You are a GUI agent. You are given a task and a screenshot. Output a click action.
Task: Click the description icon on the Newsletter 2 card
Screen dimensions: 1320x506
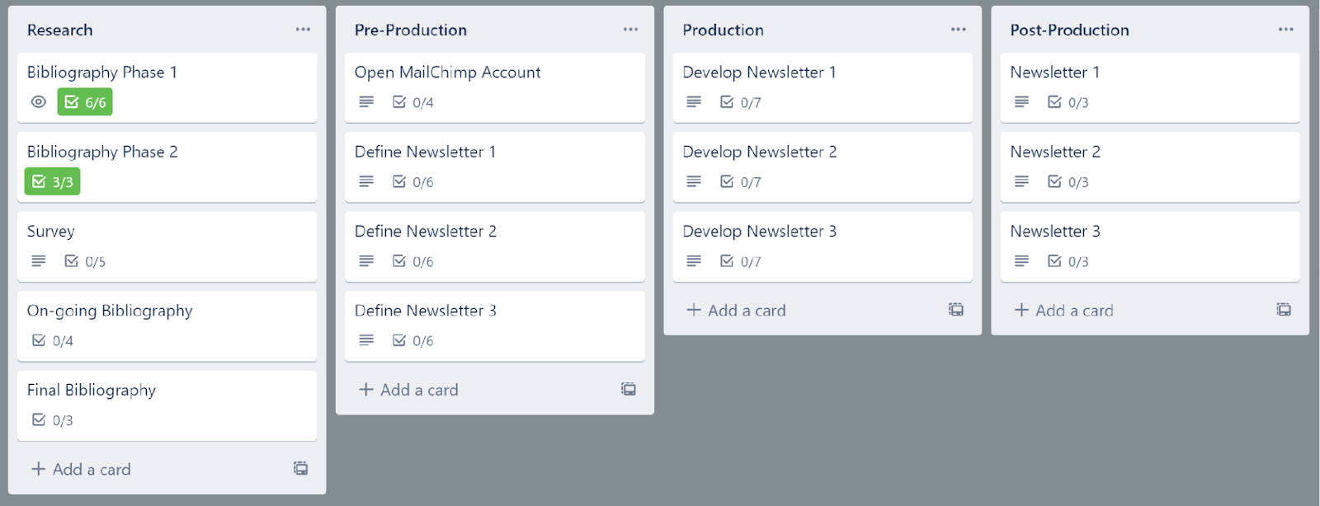tap(1021, 181)
